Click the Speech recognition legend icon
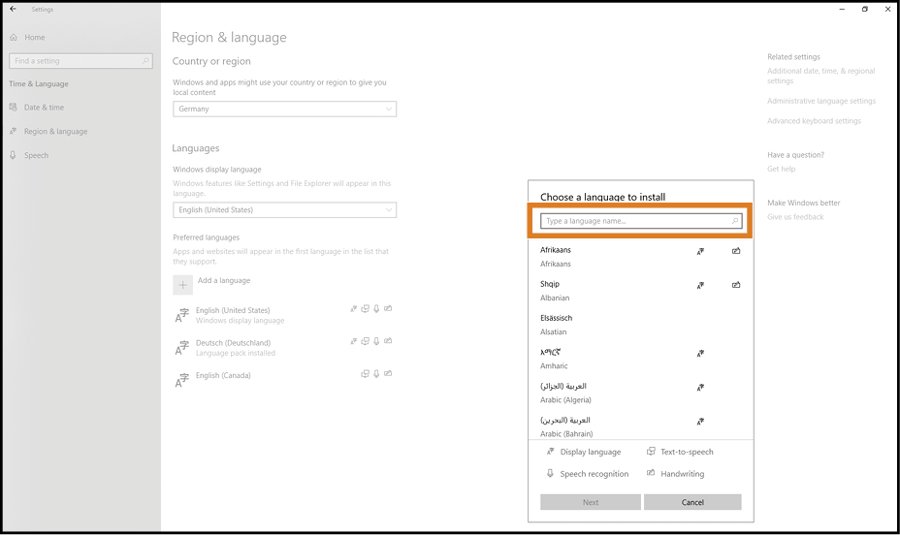Viewport: 900px width, 535px height. click(x=550, y=473)
